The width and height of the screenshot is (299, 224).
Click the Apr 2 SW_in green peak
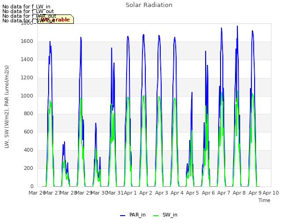tap(143, 96)
